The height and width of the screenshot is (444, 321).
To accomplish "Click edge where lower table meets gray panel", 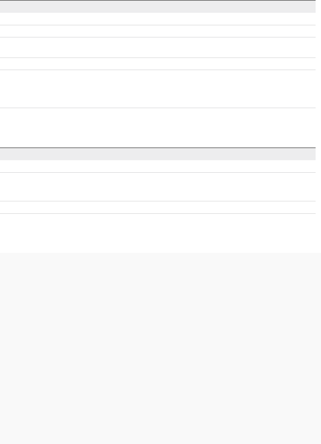I will [160, 252].
